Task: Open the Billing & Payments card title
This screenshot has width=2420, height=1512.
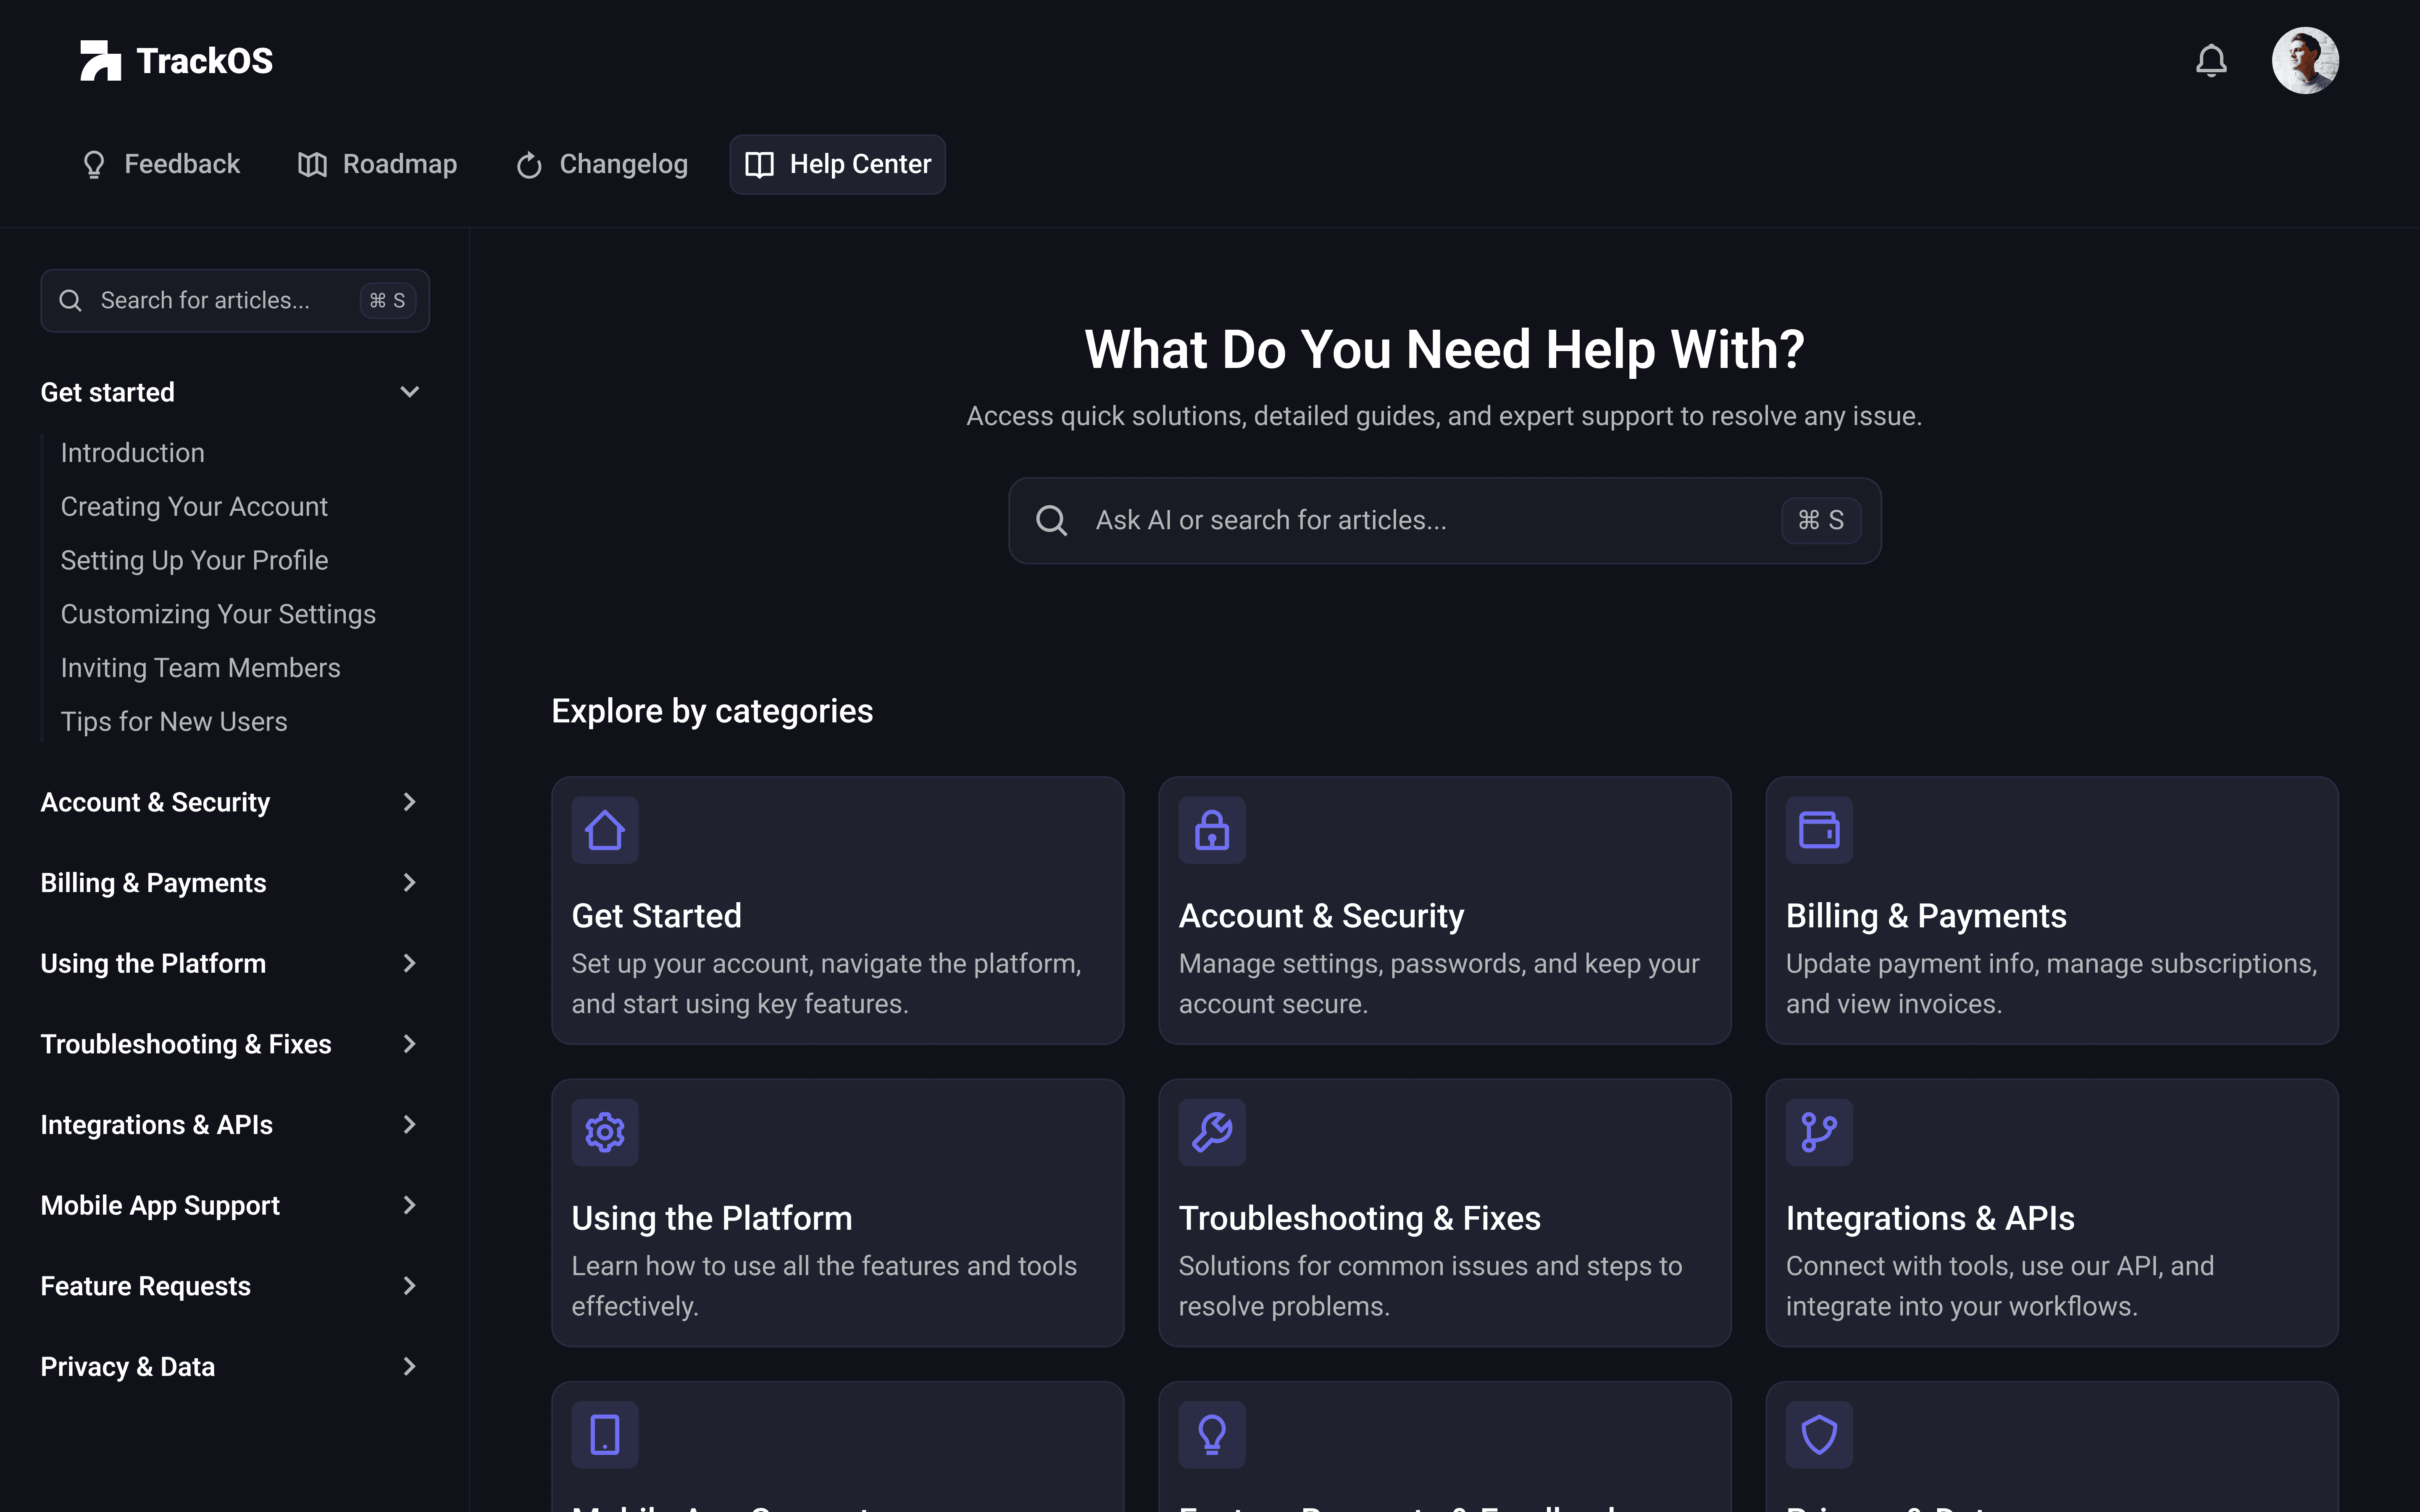Action: click(1926, 916)
